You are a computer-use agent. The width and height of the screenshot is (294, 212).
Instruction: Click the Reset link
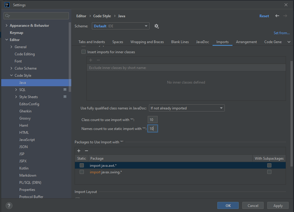[264, 16]
